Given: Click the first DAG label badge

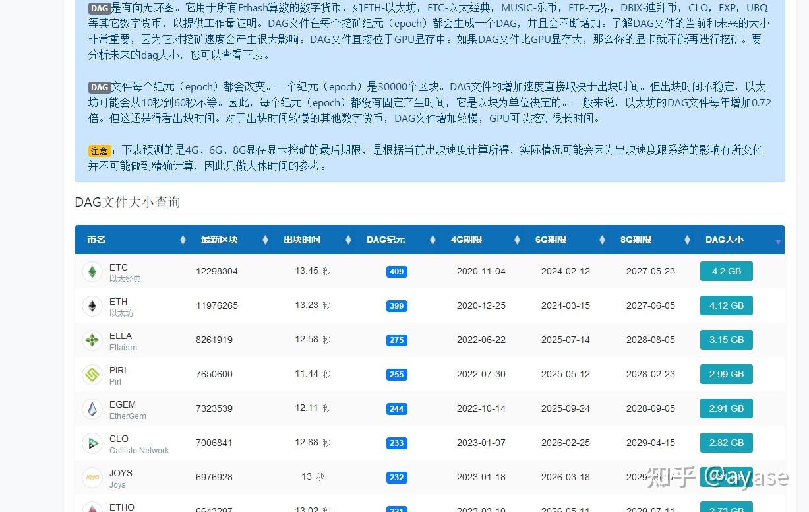Looking at the screenshot, I should (x=100, y=9).
